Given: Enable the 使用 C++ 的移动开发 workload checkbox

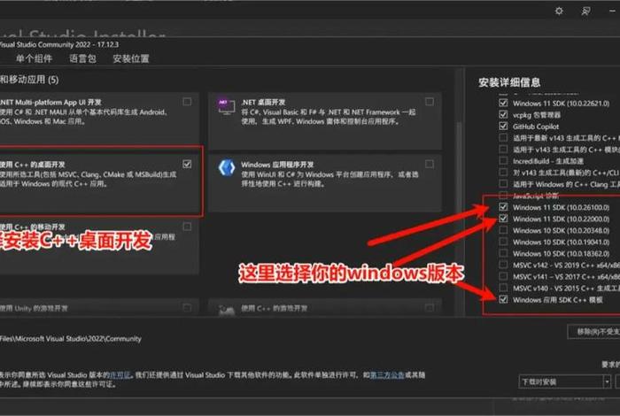Looking at the screenshot, I should point(187,227).
